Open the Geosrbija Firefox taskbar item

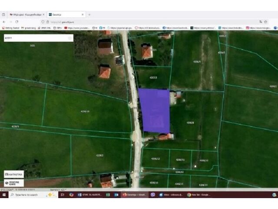pyautogui.click(x=135, y=195)
